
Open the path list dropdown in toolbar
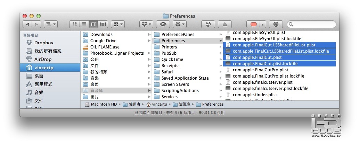pos(51,24)
